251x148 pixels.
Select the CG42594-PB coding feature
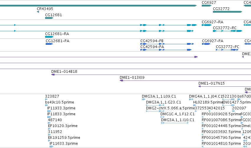[x=167, y=44]
